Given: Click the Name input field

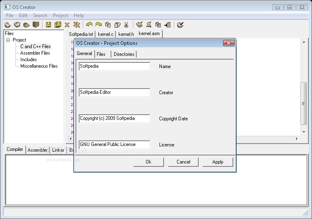Looking at the screenshot, I should (115, 66).
